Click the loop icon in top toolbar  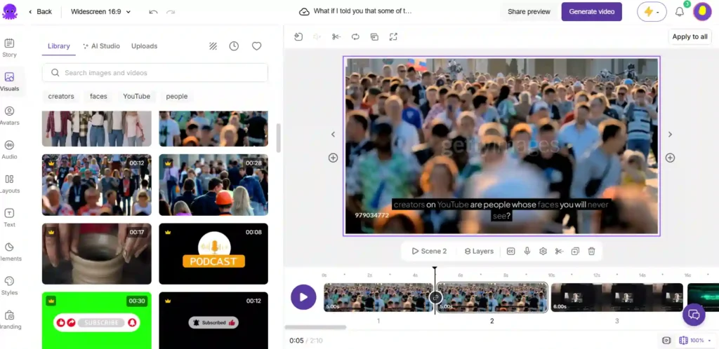point(355,37)
